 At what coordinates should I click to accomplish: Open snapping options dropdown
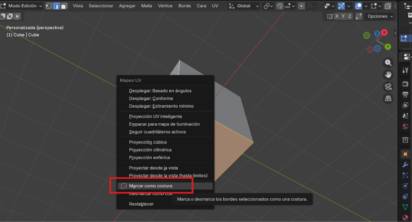pyautogui.click(x=289, y=6)
